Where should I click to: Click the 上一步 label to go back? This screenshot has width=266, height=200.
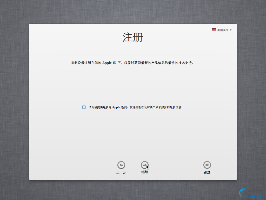121,172
